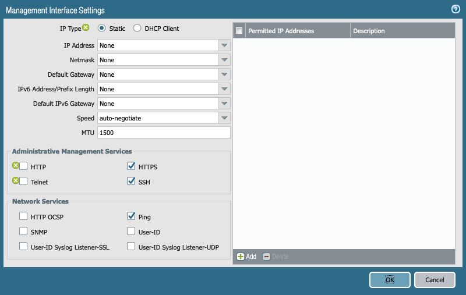Disable the HTTPS management service checkbox
This screenshot has height=295, width=466.
[x=131, y=167]
